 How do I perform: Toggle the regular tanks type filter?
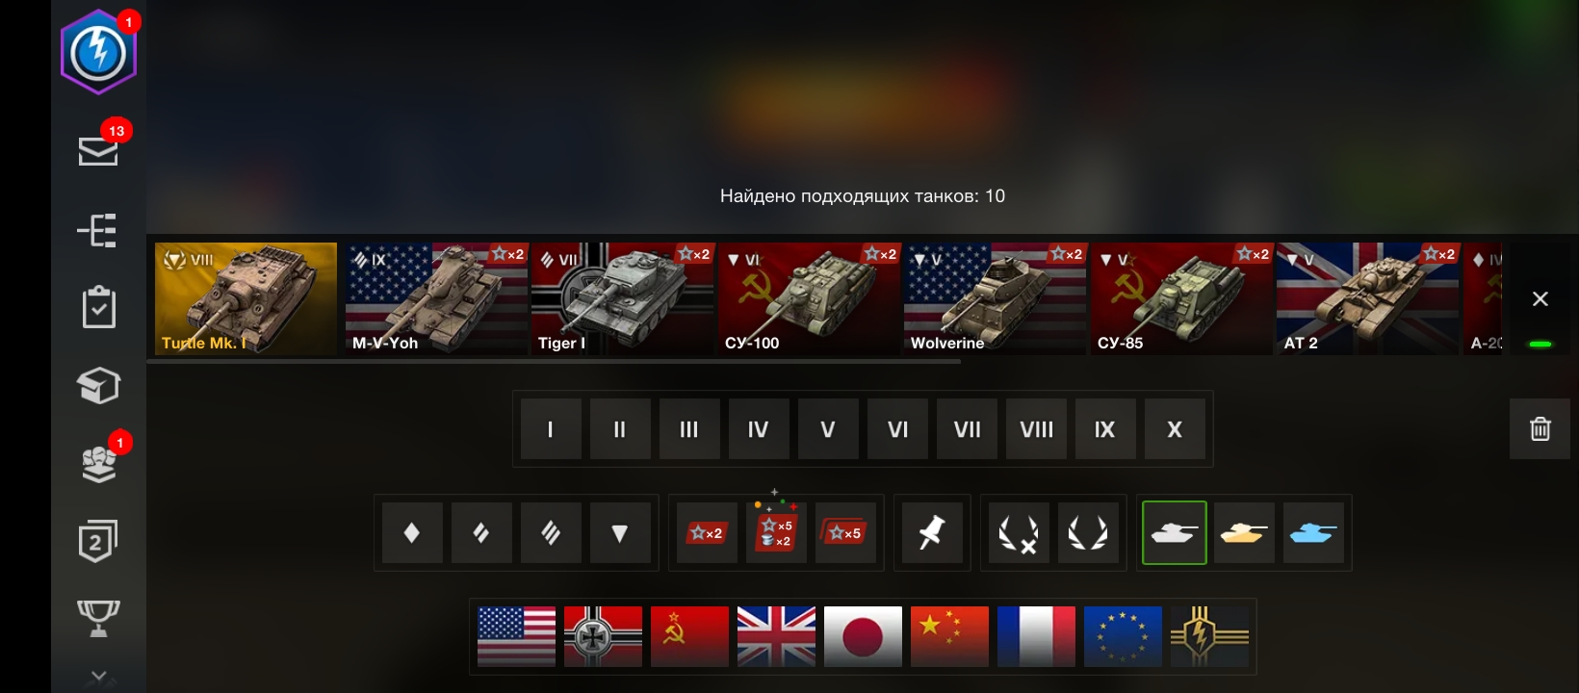click(x=1175, y=532)
